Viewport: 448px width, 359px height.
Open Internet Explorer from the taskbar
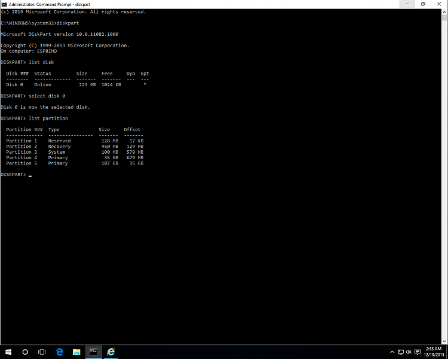click(x=111, y=352)
